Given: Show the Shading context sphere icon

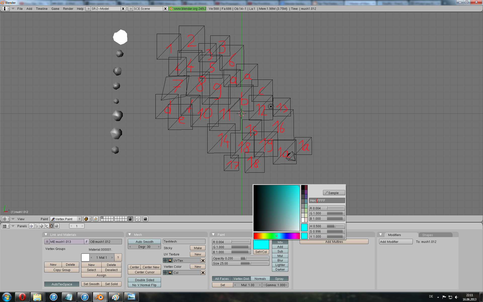Looking at the screenshot, I should click(x=42, y=226).
